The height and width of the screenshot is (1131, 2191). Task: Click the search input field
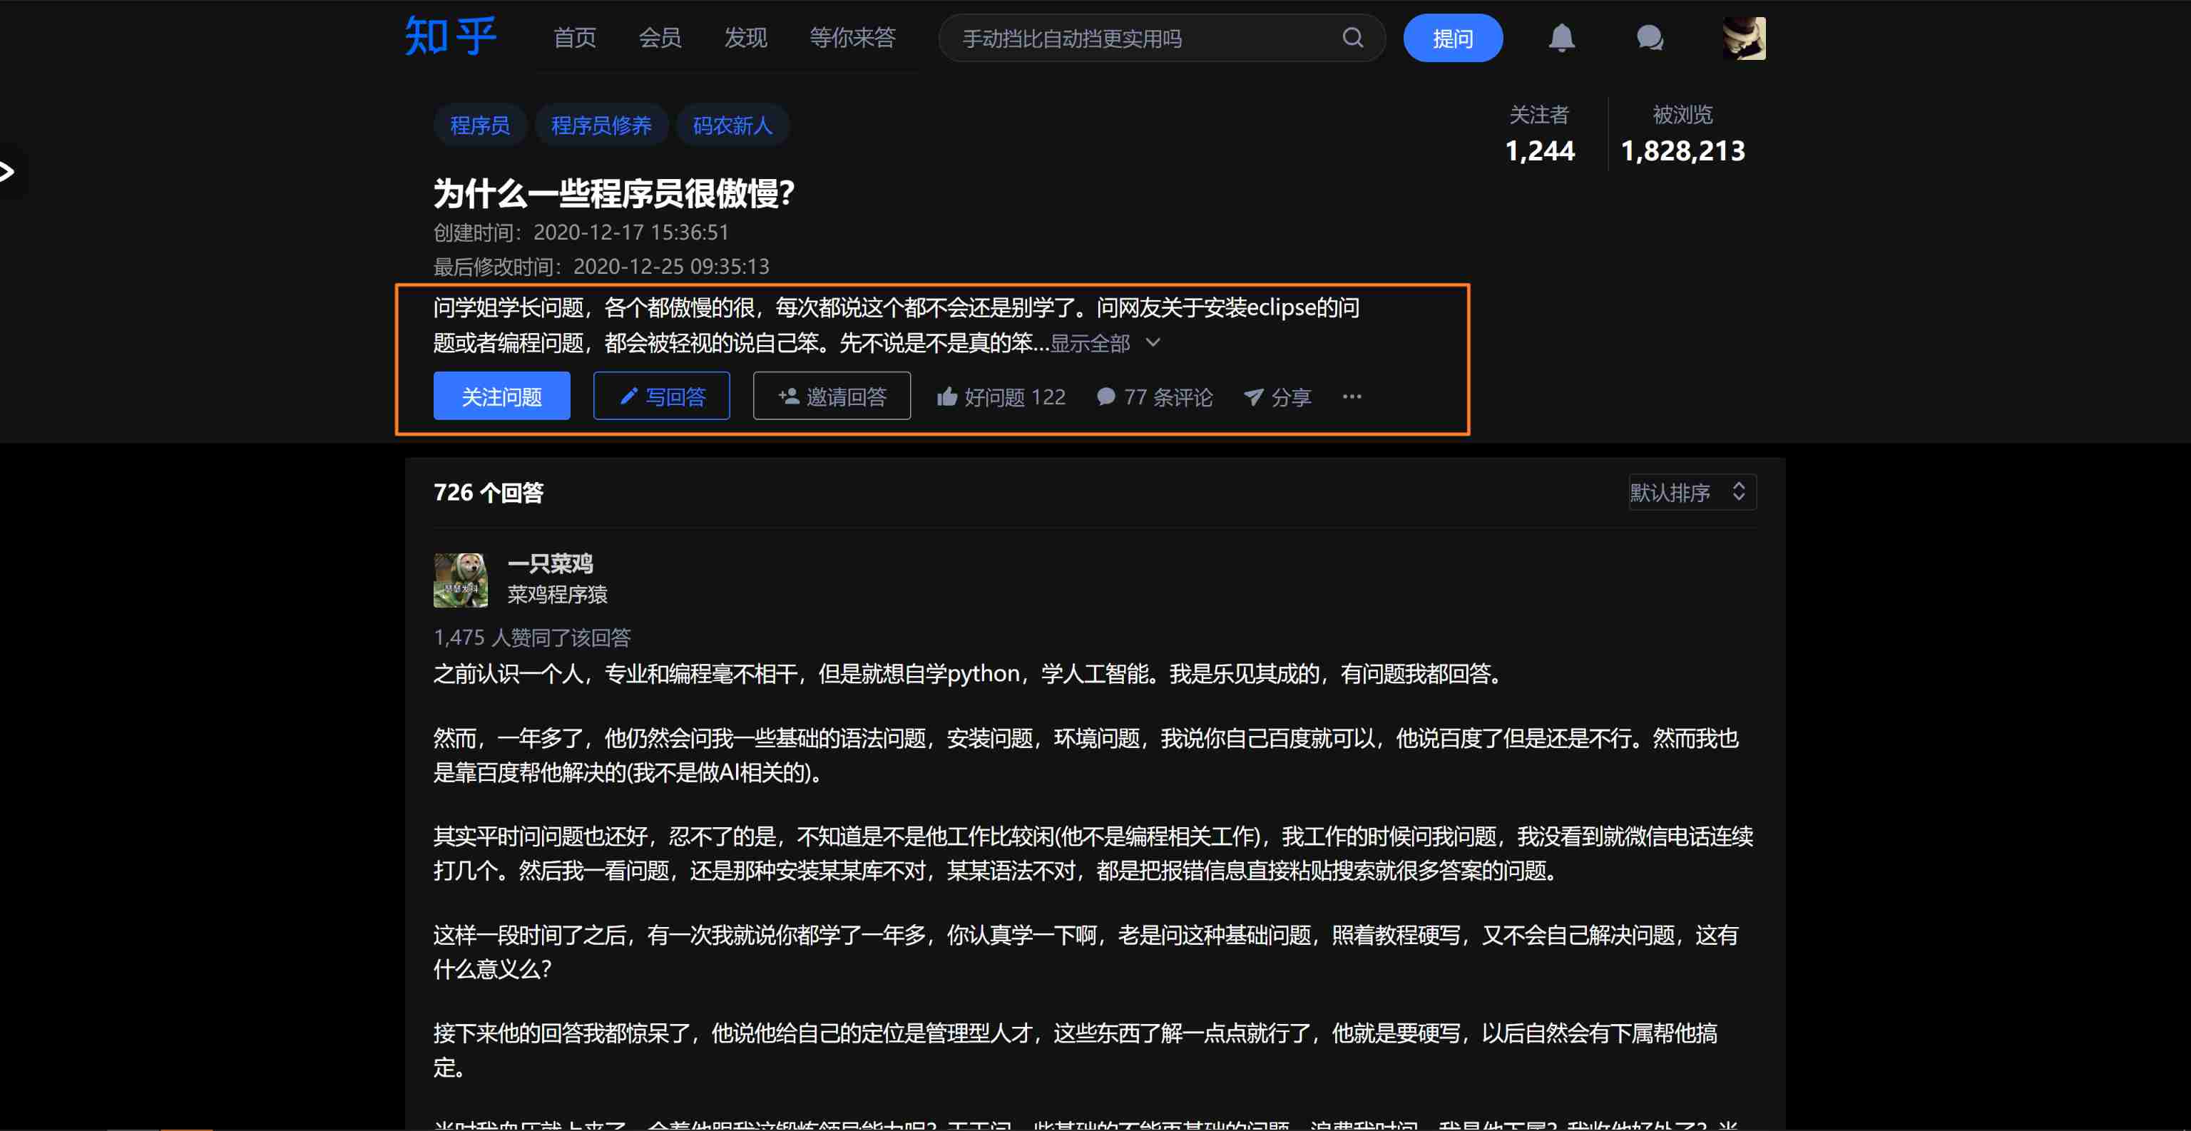(1140, 39)
